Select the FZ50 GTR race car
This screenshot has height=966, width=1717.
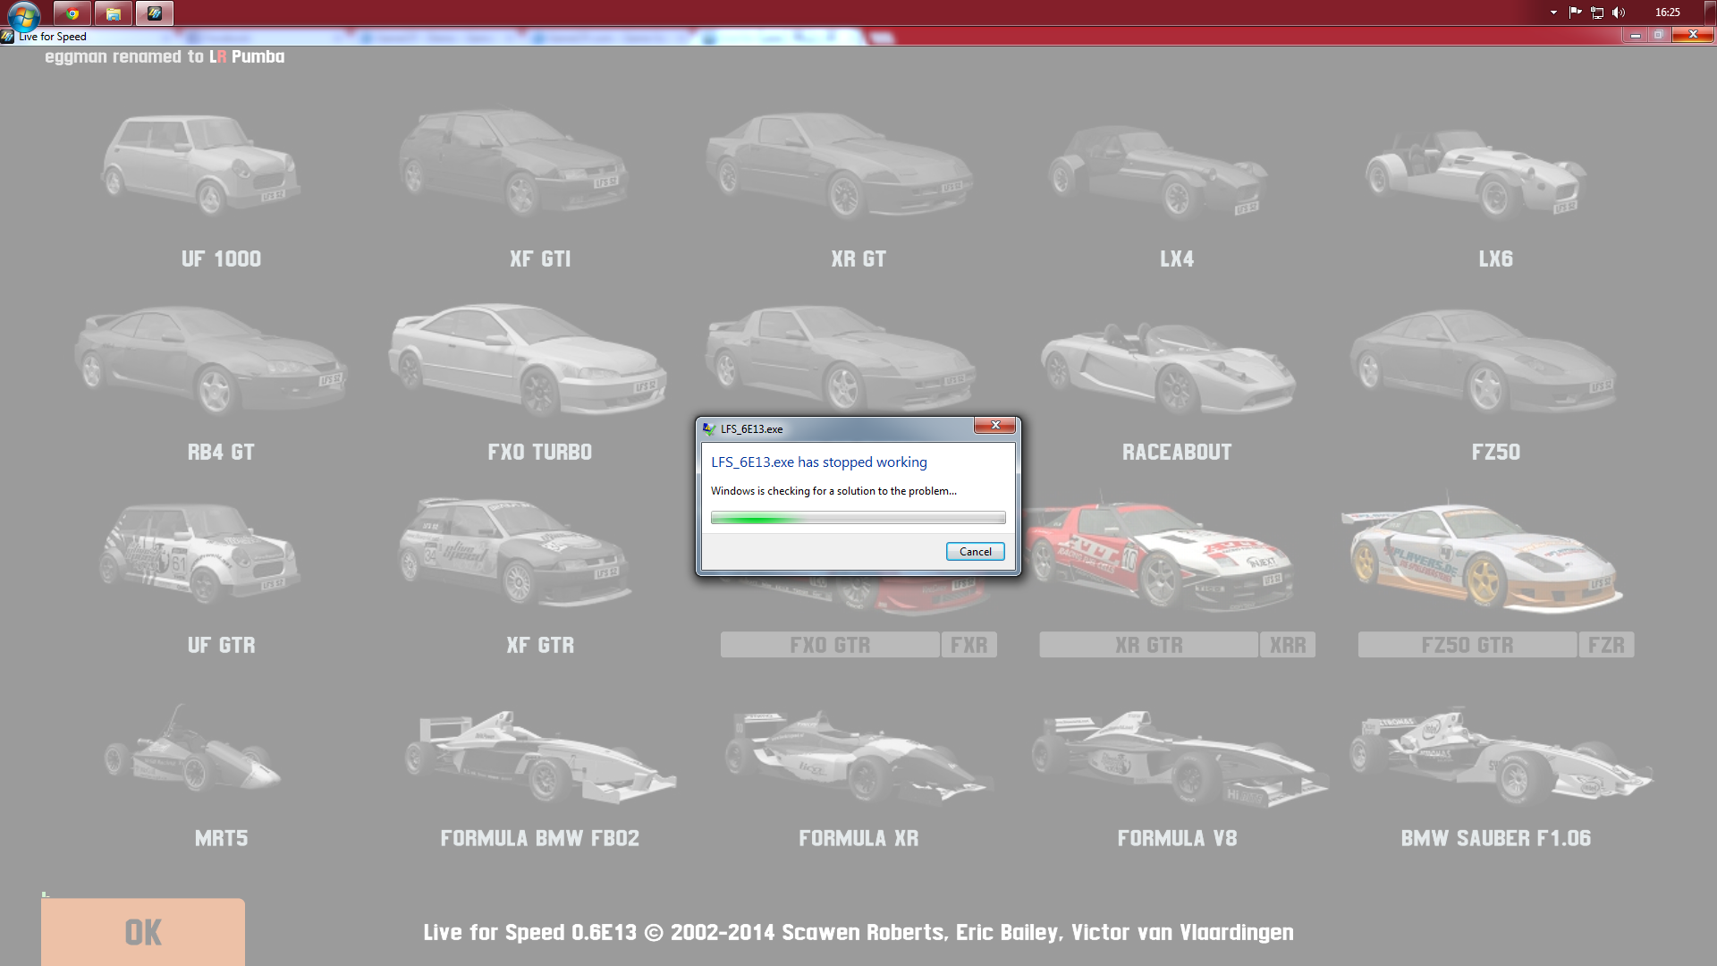[x=1484, y=559]
